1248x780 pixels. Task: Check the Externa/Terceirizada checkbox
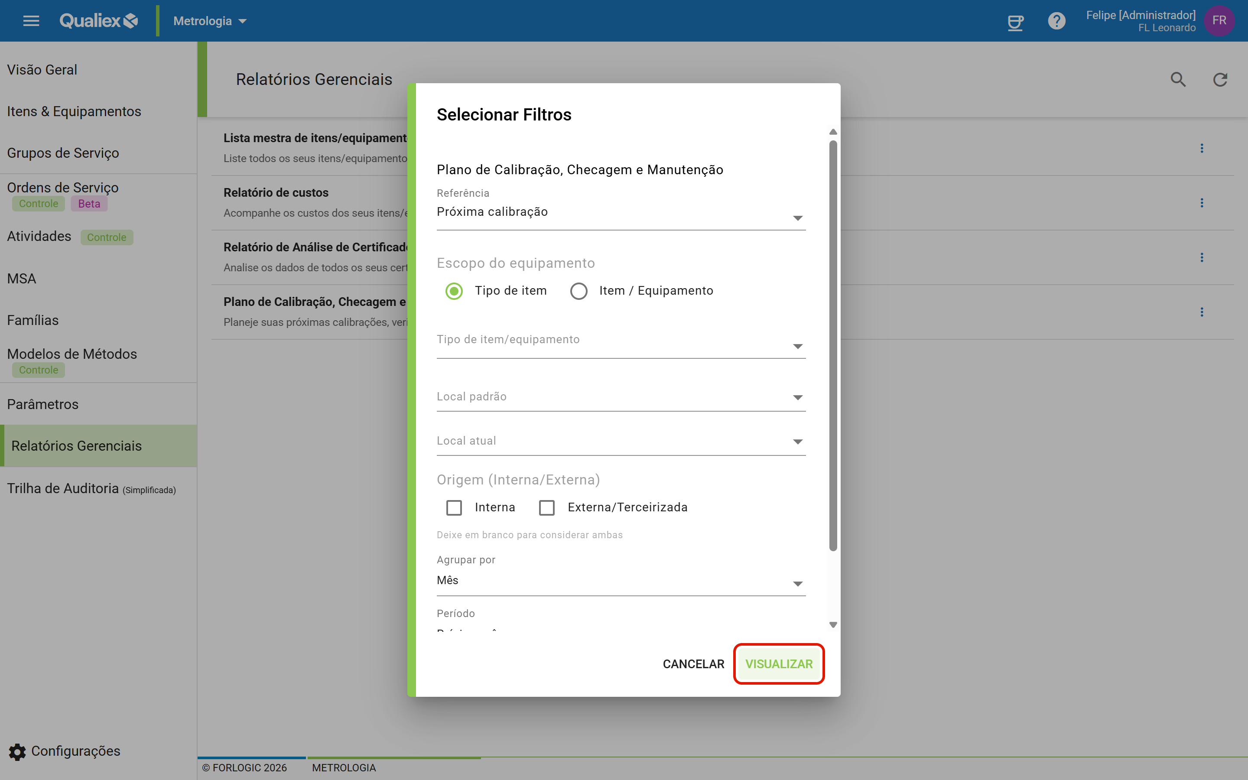point(546,507)
